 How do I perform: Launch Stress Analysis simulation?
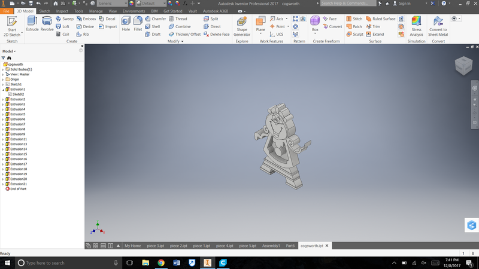coord(416,26)
